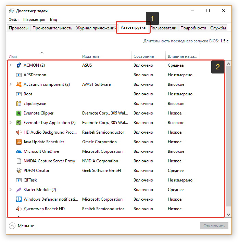Click the Microsoft OneDrive cloud icon
This screenshot has width=239, height=242.
(19, 151)
